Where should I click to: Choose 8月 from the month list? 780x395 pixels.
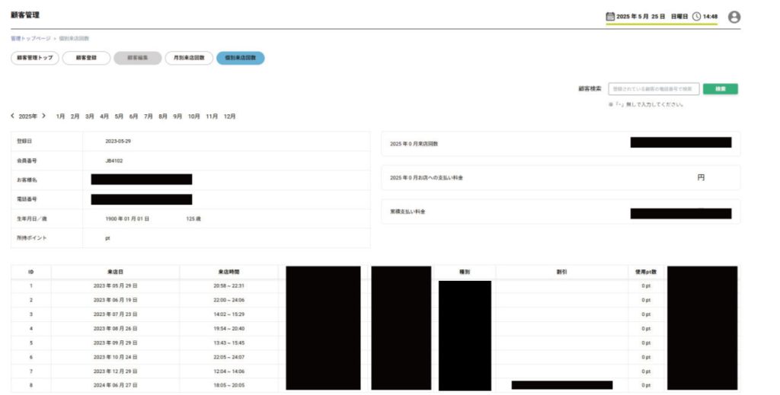point(163,116)
